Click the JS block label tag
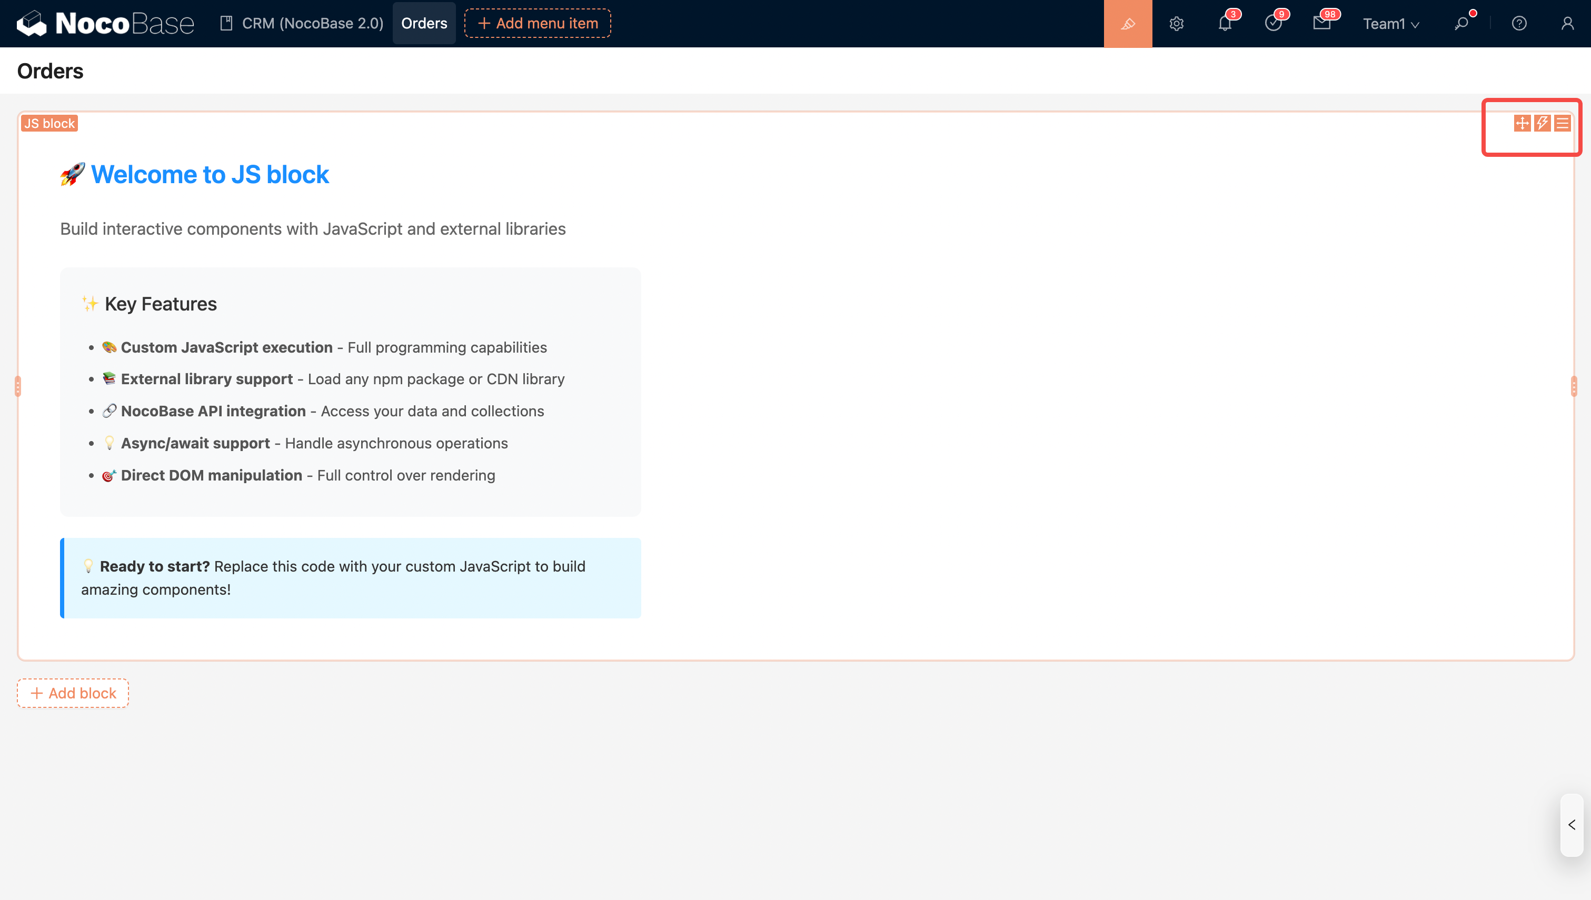Screen dimensions: 1591x900 pyautogui.click(x=49, y=123)
